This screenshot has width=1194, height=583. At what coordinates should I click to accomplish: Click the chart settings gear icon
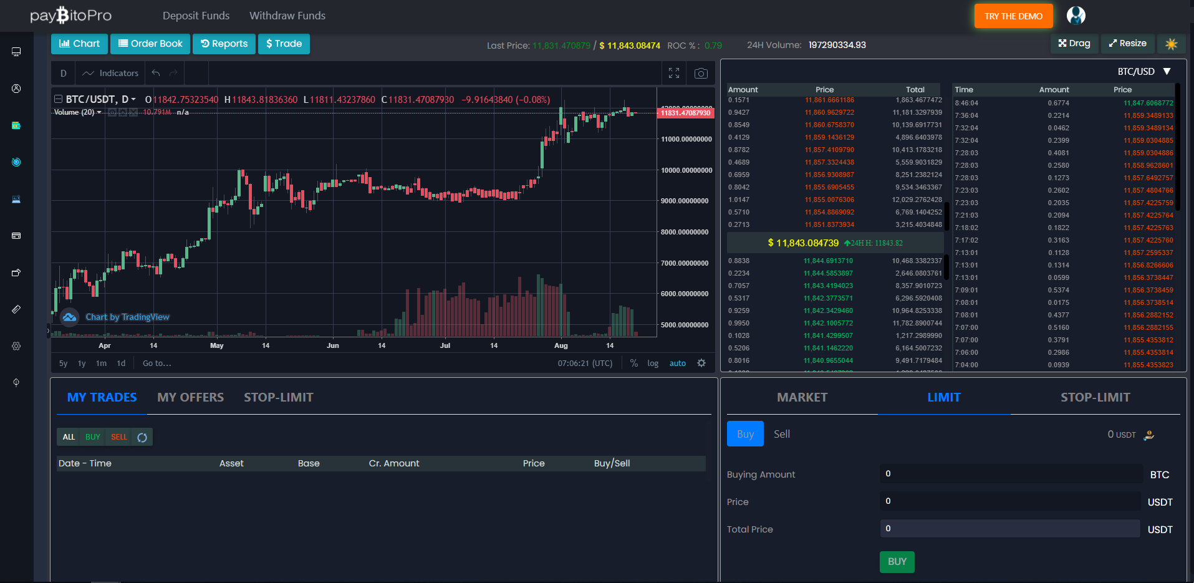(x=701, y=363)
